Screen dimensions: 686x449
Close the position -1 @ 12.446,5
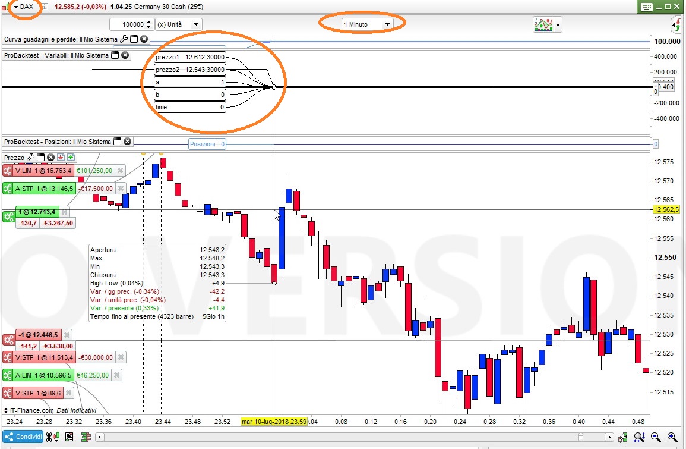[x=67, y=335]
